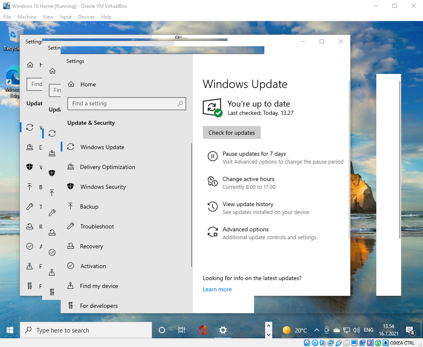This screenshot has height=347, width=423.
Task: Click the front Settings sidebar scrollbar
Action: coord(192,205)
